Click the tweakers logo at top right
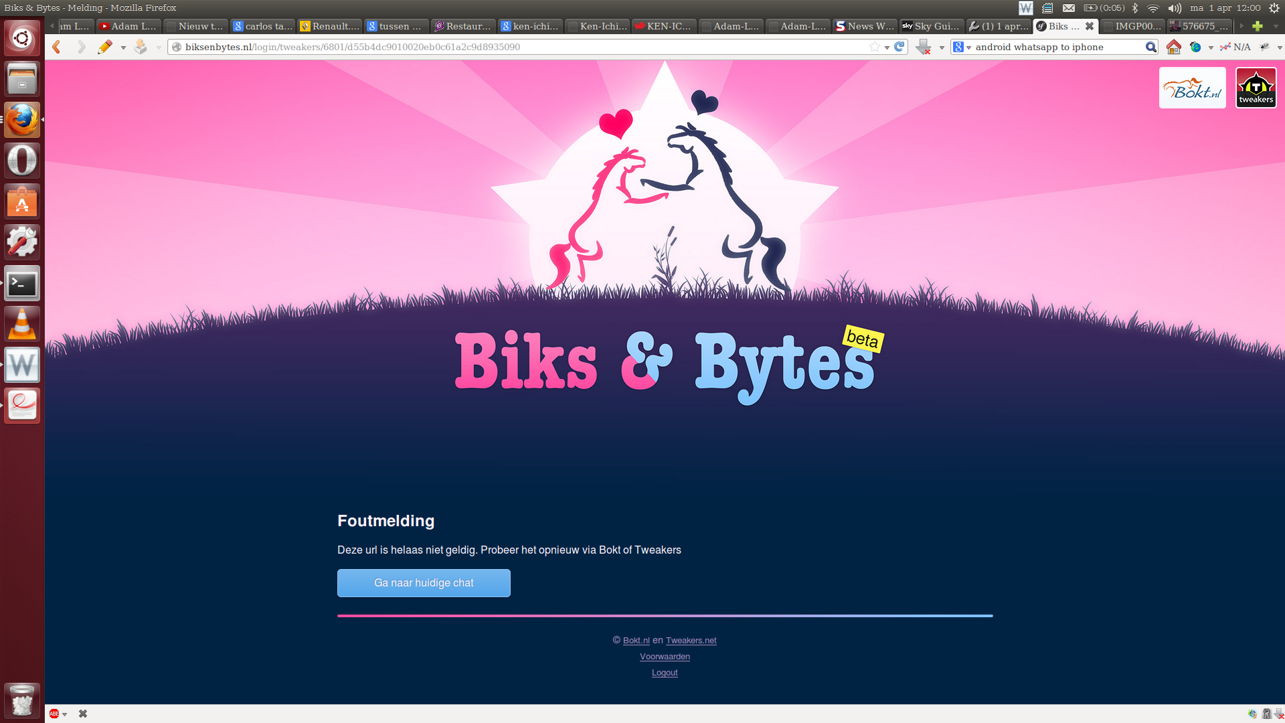Screen dimensions: 1285x723 click(x=1256, y=88)
